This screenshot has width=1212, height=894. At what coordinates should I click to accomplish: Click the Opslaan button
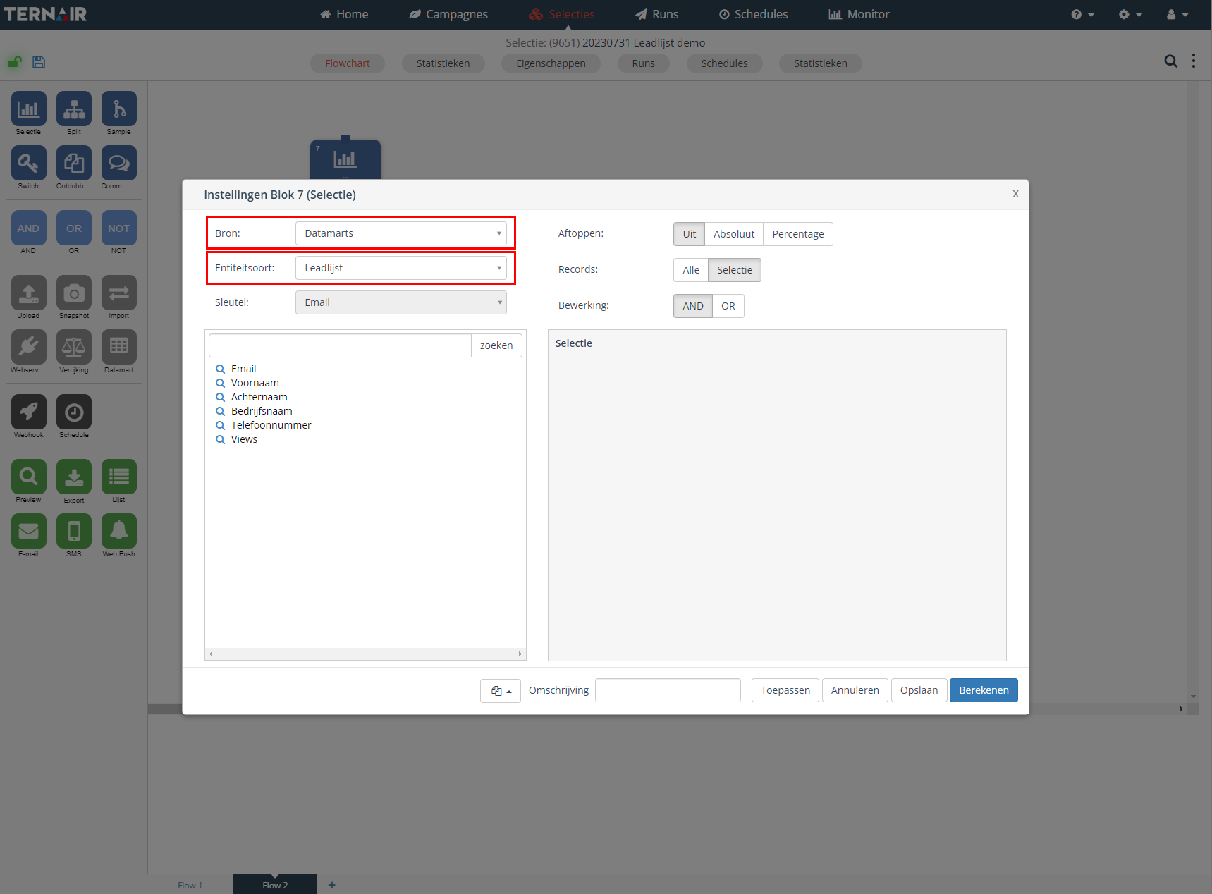click(919, 690)
